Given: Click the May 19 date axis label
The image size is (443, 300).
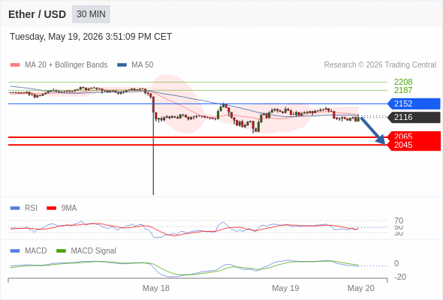Looking at the screenshot, I should (285, 288).
